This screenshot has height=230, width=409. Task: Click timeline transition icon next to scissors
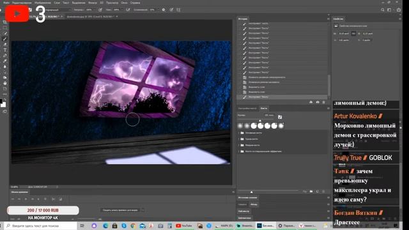click(x=61, y=199)
